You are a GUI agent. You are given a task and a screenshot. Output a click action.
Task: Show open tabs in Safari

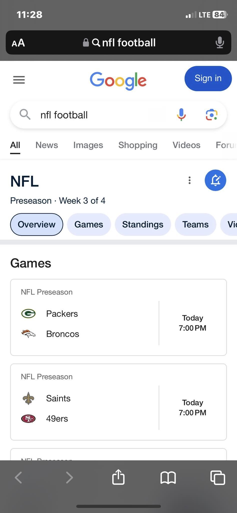[218, 477]
